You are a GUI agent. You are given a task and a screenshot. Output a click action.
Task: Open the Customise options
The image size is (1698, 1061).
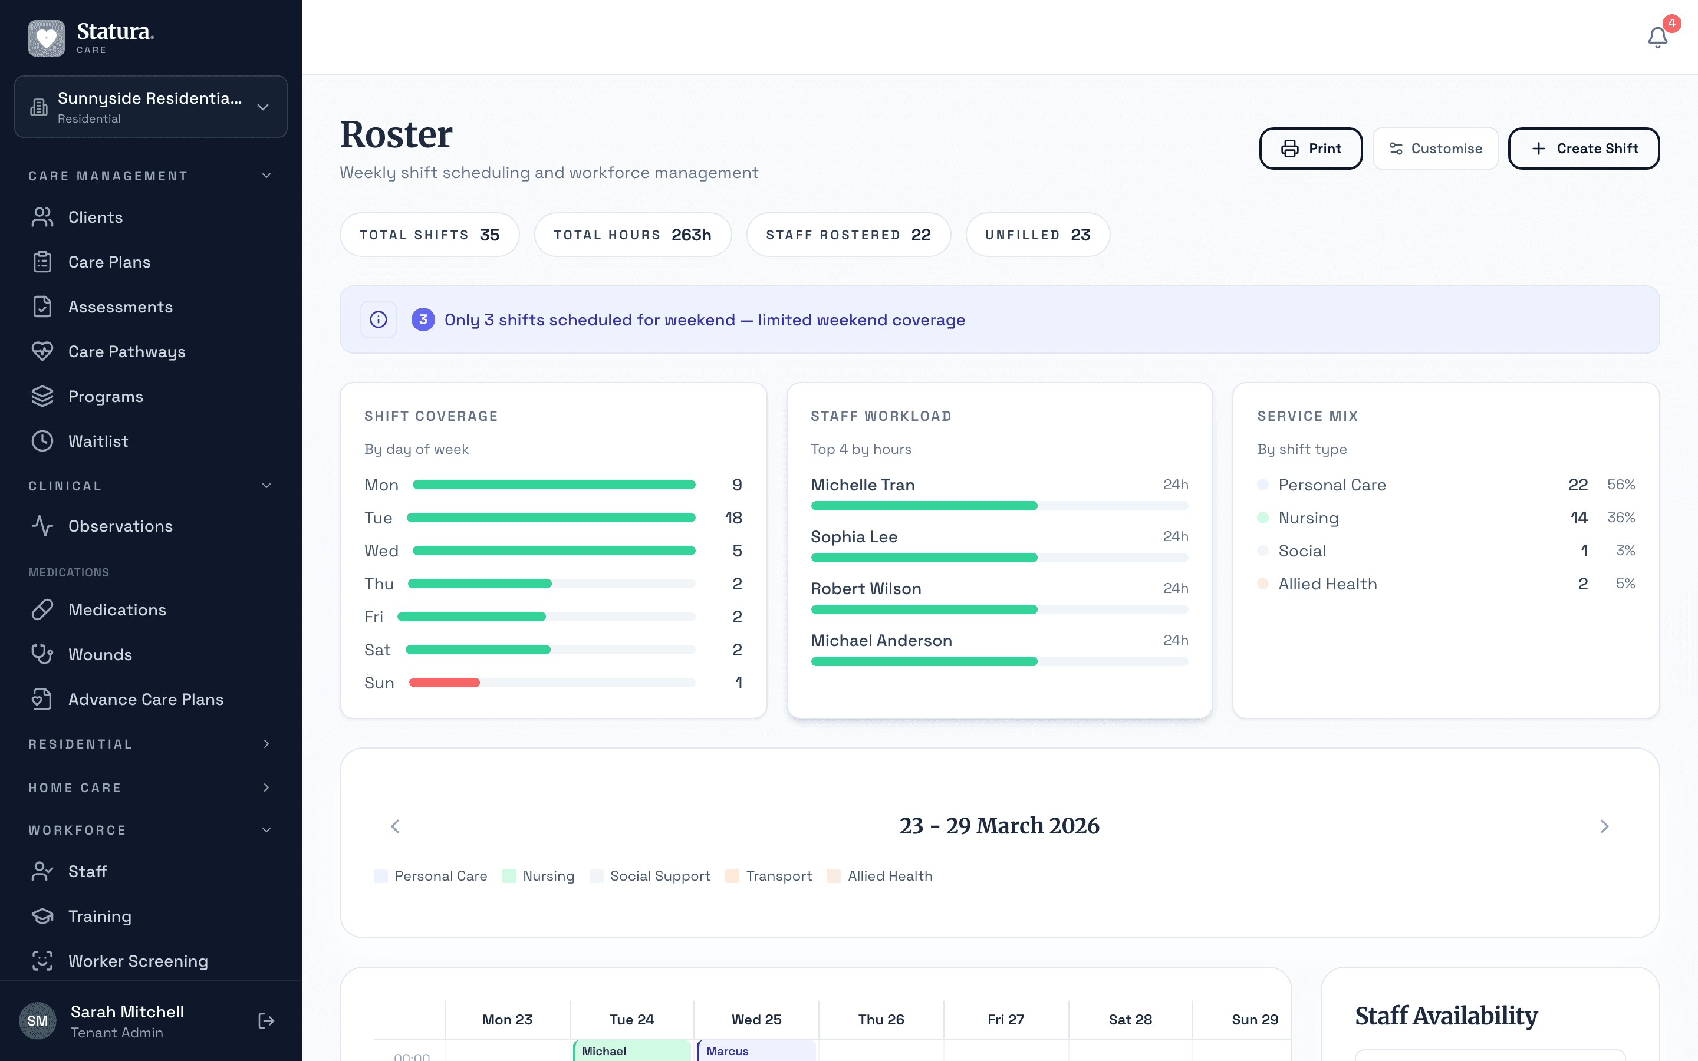(x=1436, y=148)
